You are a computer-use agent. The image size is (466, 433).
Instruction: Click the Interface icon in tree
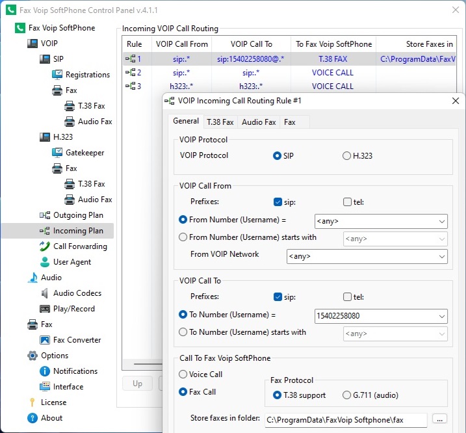point(45,387)
